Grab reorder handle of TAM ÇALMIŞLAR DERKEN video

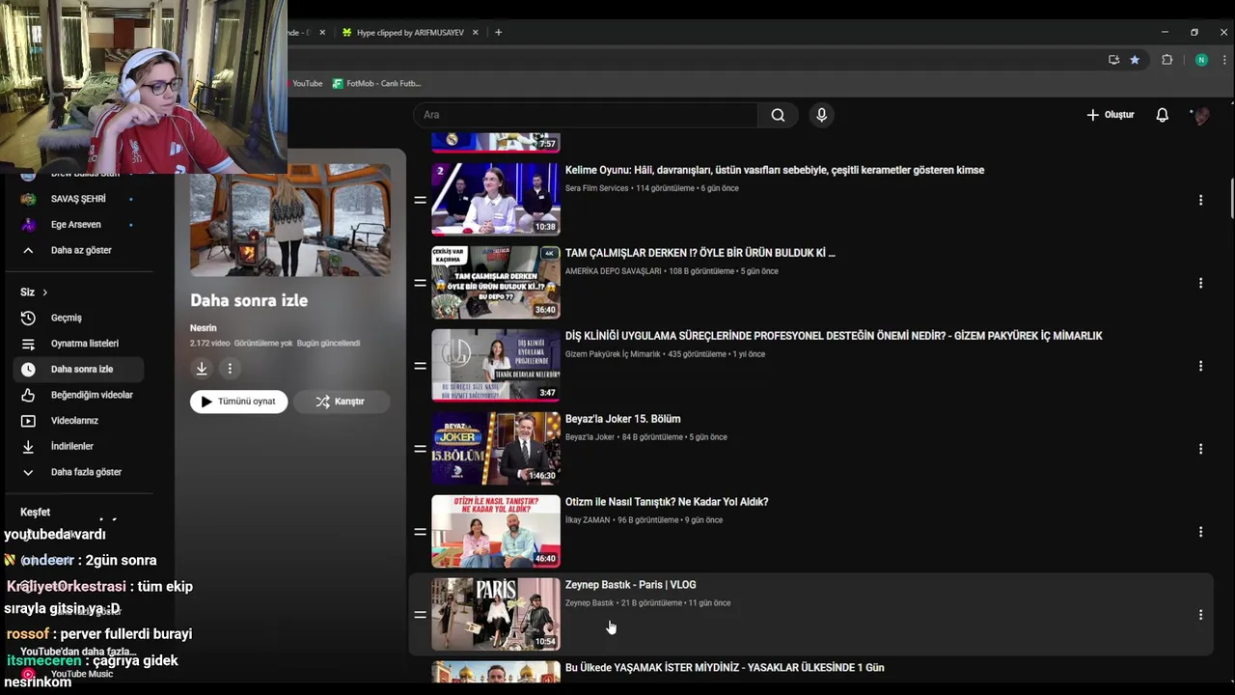click(x=420, y=283)
